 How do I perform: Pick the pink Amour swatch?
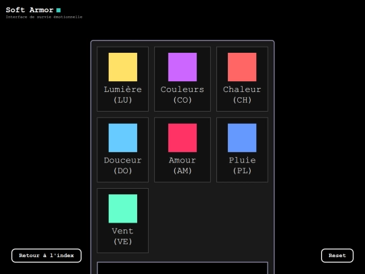182,138
